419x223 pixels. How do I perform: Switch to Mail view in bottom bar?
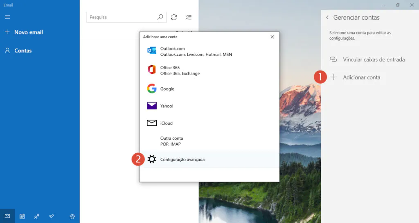click(7, 216)
